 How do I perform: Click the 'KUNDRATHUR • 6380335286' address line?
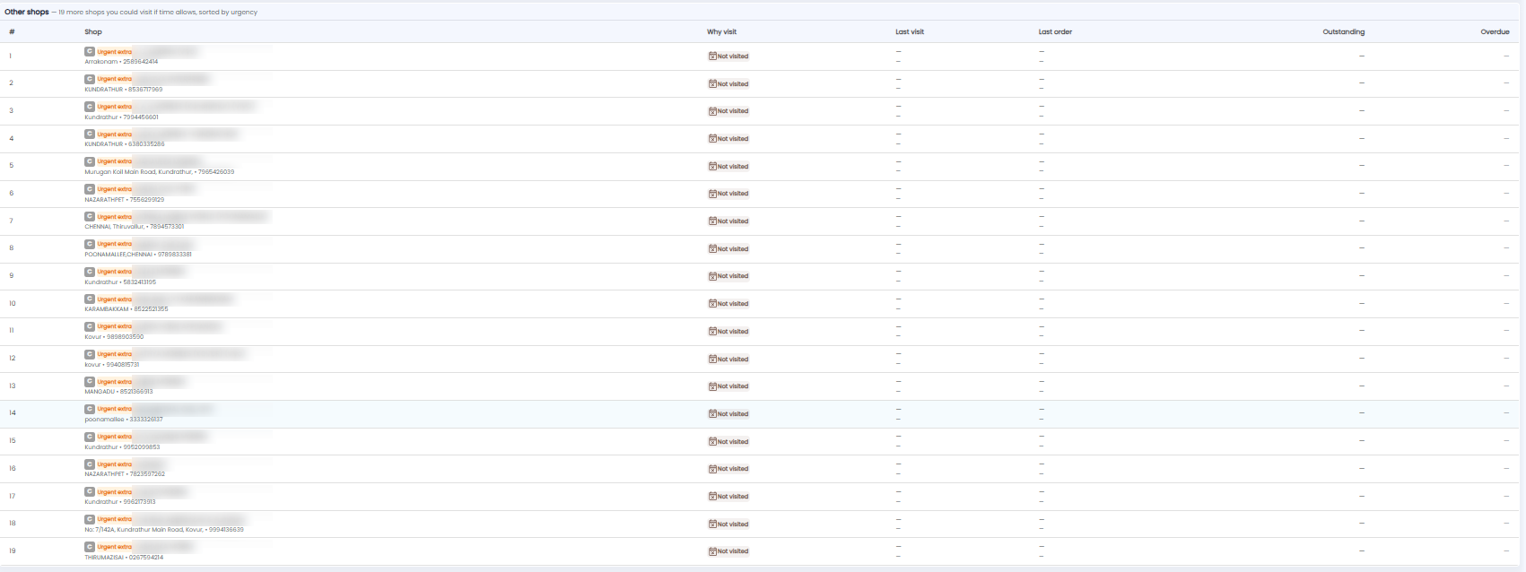[x=125, y=144]
